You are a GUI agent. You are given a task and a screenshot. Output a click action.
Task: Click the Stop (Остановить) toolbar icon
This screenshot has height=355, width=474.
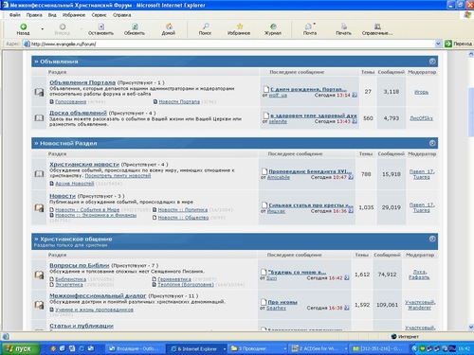pyautogui.click(x=100, y=27)
